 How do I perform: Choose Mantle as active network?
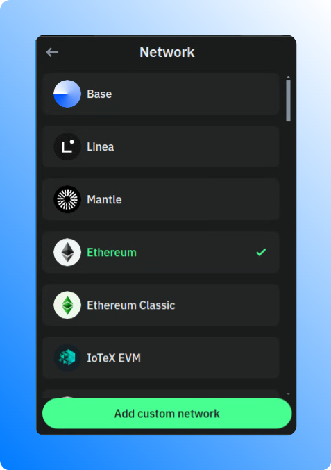click(161, 199)
